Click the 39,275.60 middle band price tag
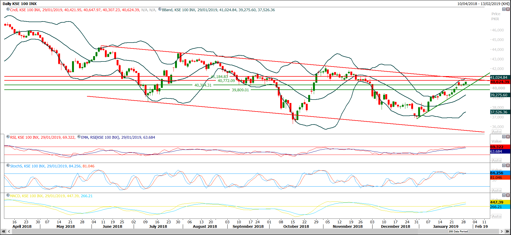The height and width of the screenshot is (235, 511). point(500,95)
